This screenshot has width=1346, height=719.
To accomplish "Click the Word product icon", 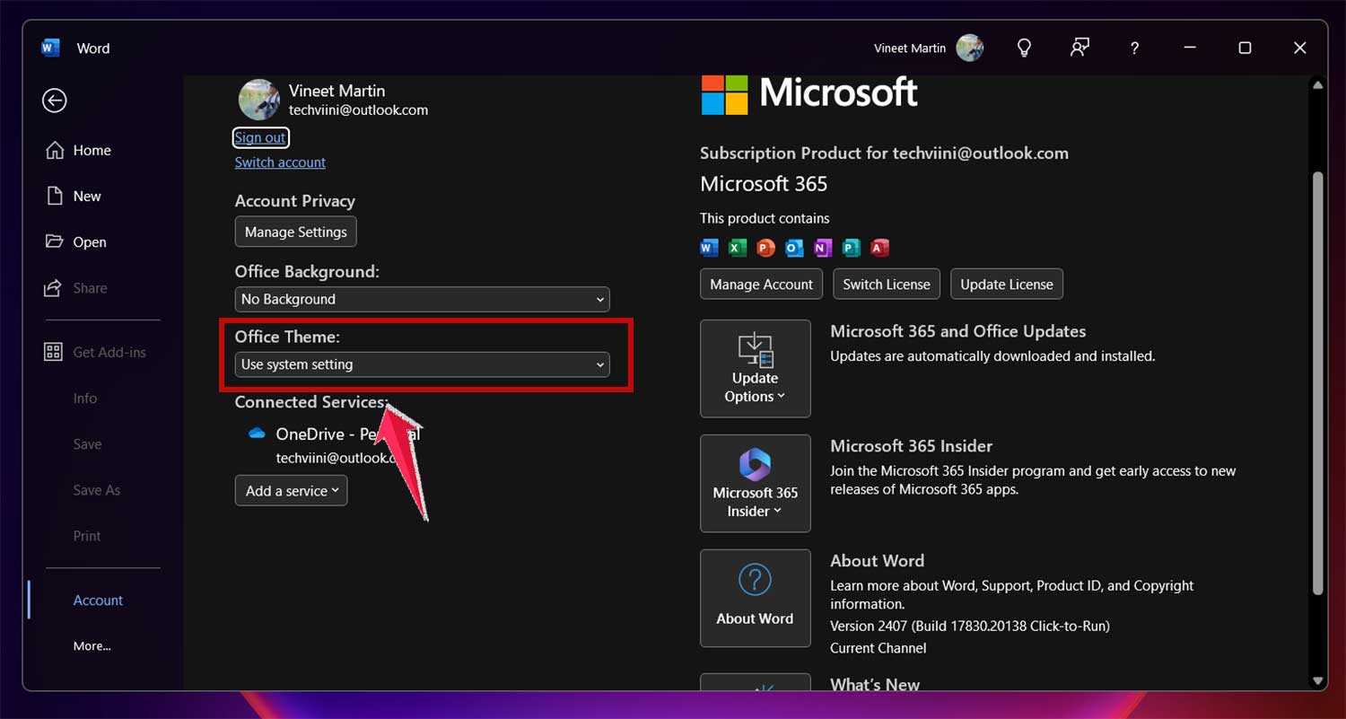I will coord(708,248).
